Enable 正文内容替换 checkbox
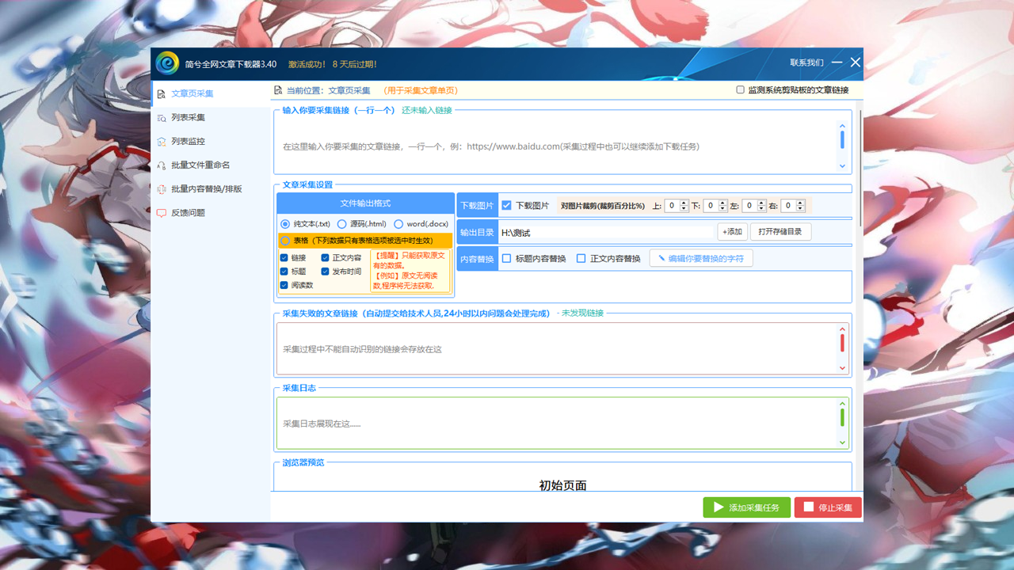The width and height of the screenshot is (1014, 570). click(x=581, y=258)
